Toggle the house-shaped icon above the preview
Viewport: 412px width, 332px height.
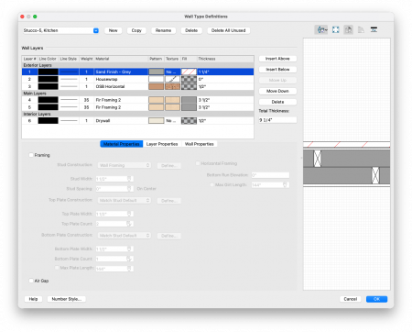coord(348,29)
